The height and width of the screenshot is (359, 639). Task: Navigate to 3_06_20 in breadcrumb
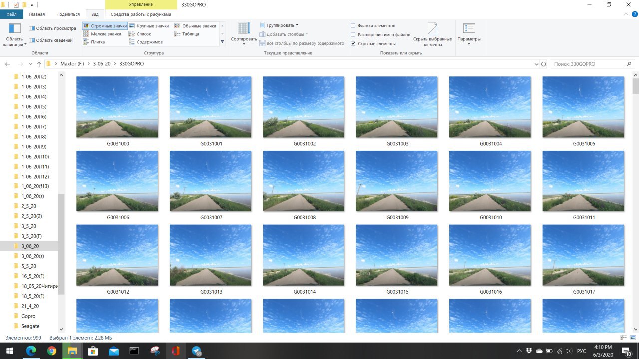tap(102, 64)
